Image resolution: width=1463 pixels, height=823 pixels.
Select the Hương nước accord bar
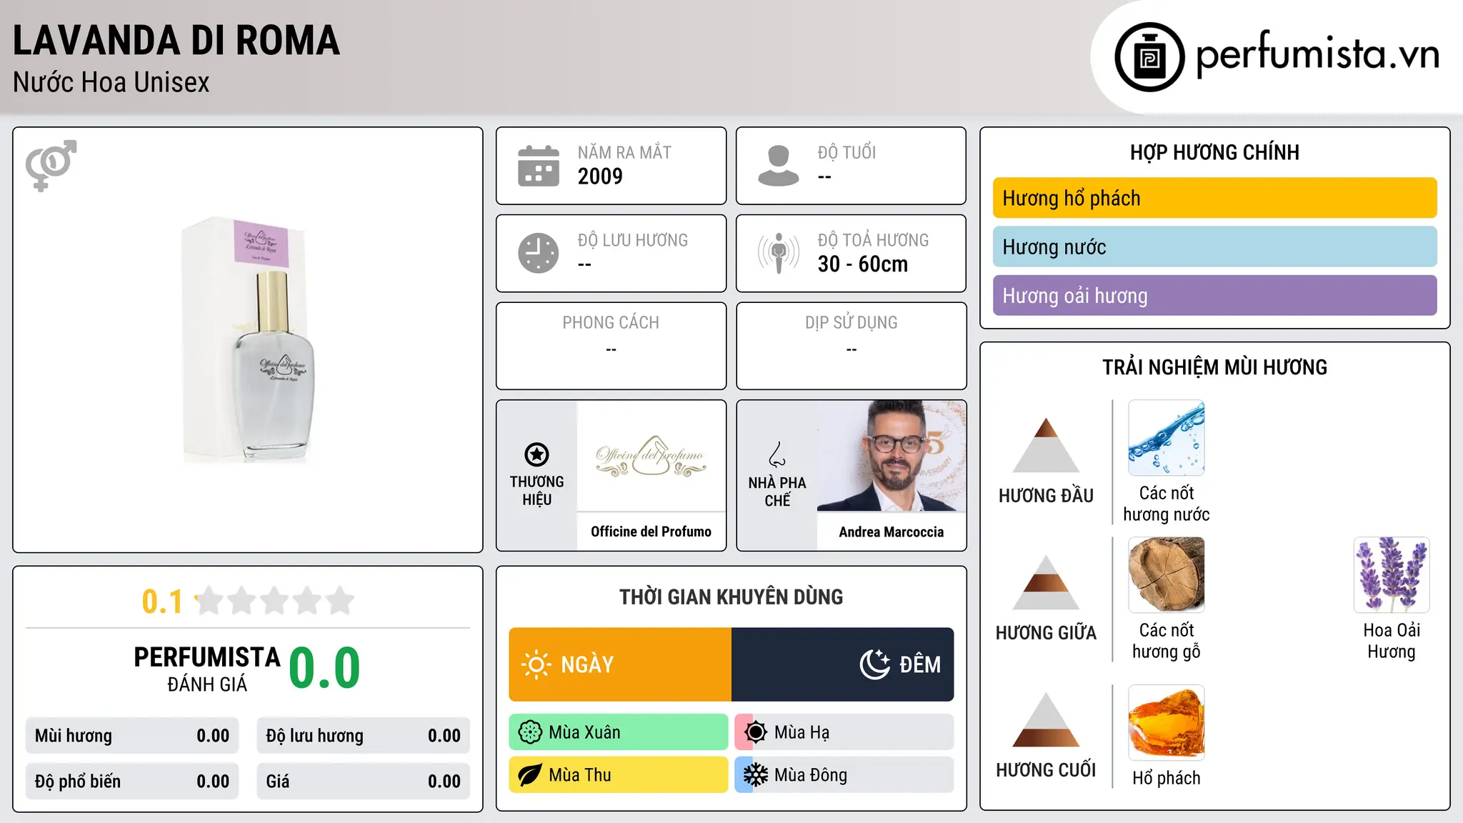coord(1214,246)
